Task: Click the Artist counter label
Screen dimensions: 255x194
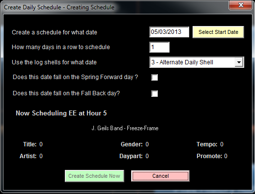Action: point(31,156)
